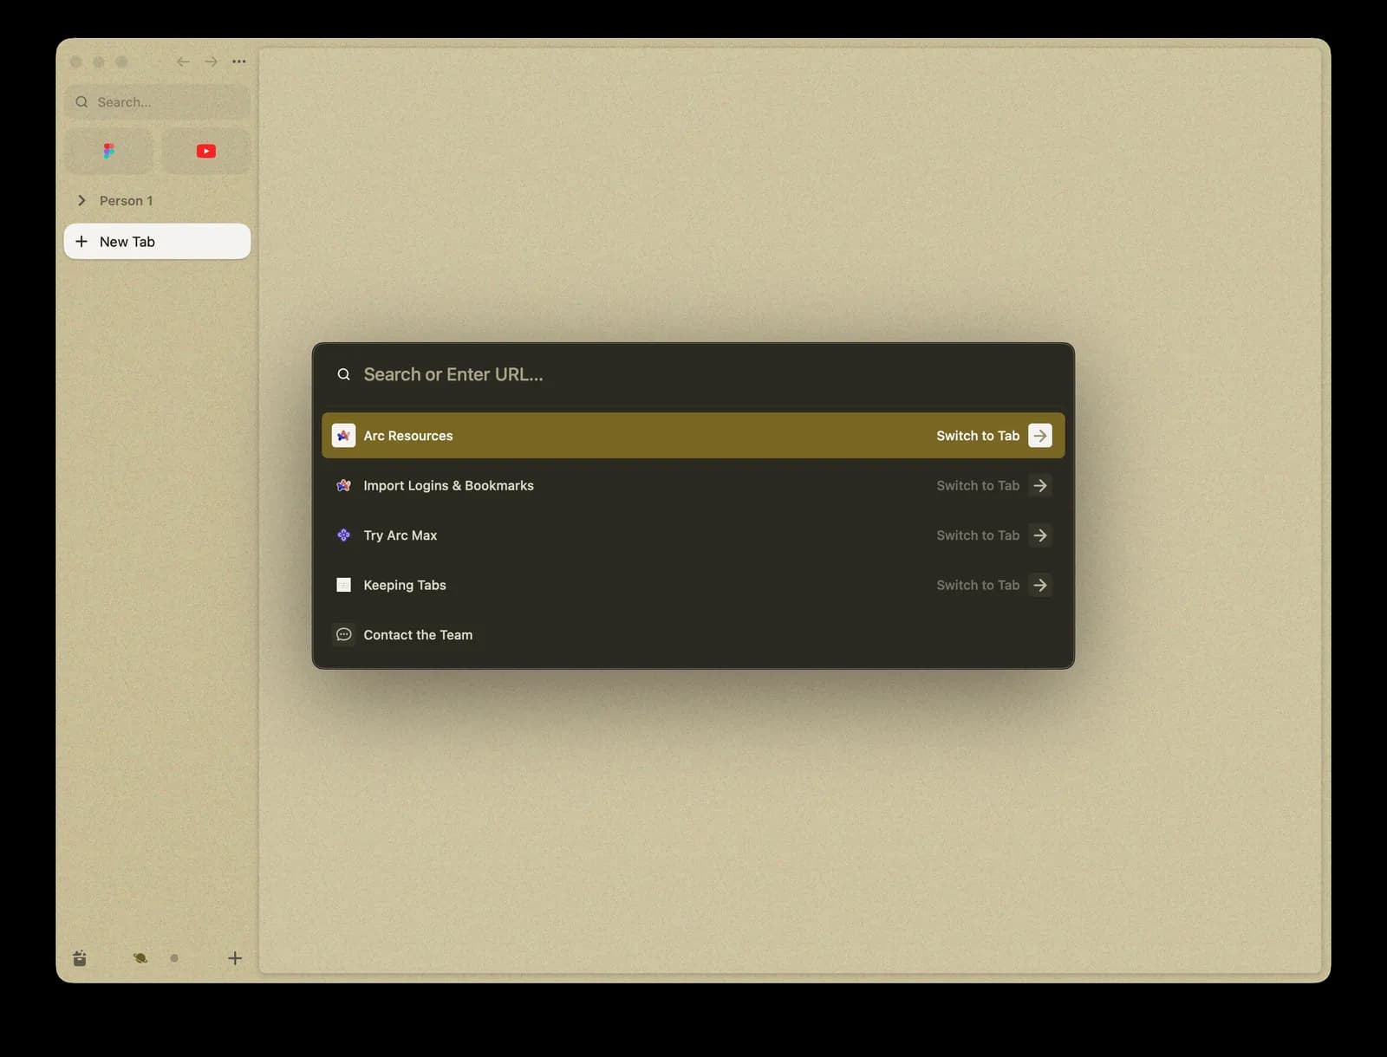Select the Person 1 folder label
This screenshot has height=1057, width=1387.
(126, 200)
